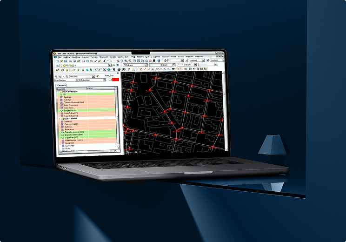346x242 pixels.
Task: Click the Cut scissors icon
Action: [x=83, y=60]
